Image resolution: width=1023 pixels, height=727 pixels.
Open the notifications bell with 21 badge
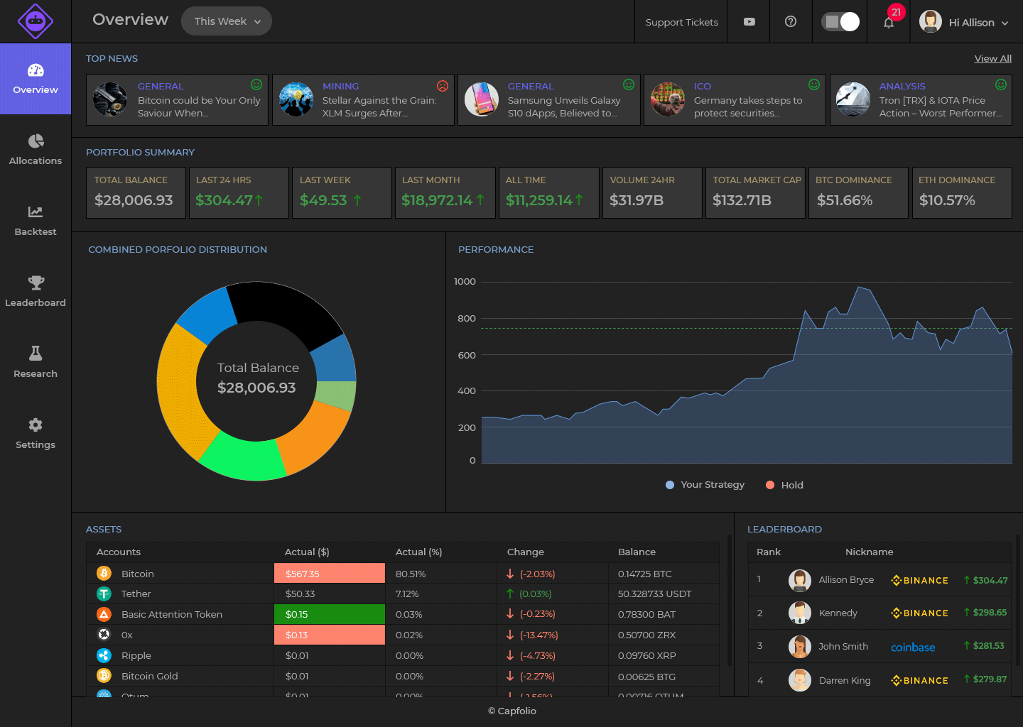click(889, 22)
